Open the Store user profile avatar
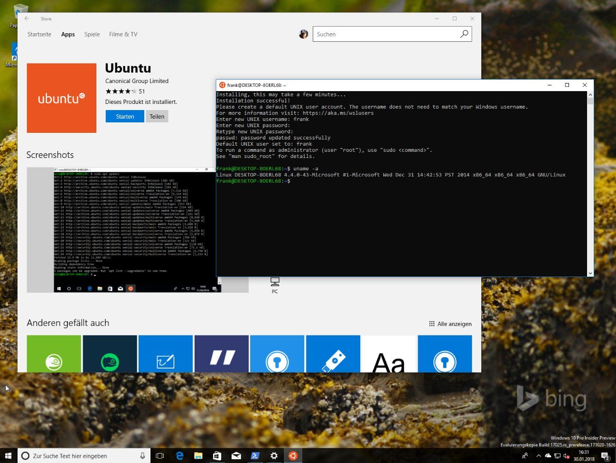Viewport: 616px width, 463px height. click(304, 34)
